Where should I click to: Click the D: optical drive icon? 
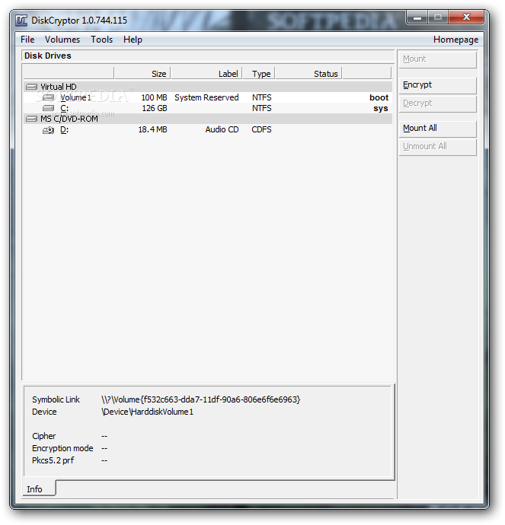pos(48,130)
